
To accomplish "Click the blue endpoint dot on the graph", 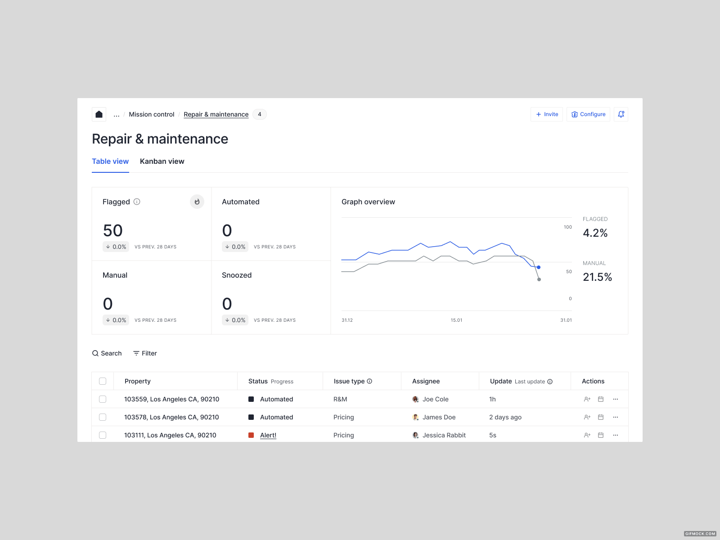I will pyautogui.click(x=538, y=267).
